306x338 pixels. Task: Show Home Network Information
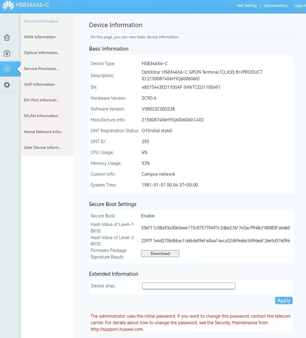point(44,132)
